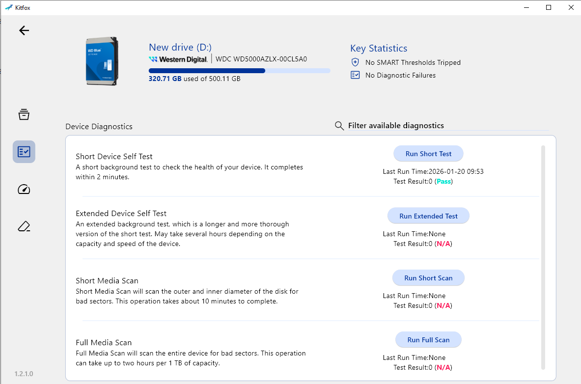Click the Key Statistics heading
The height and width of the screenshot is (384, 581).
click(379, 48)
